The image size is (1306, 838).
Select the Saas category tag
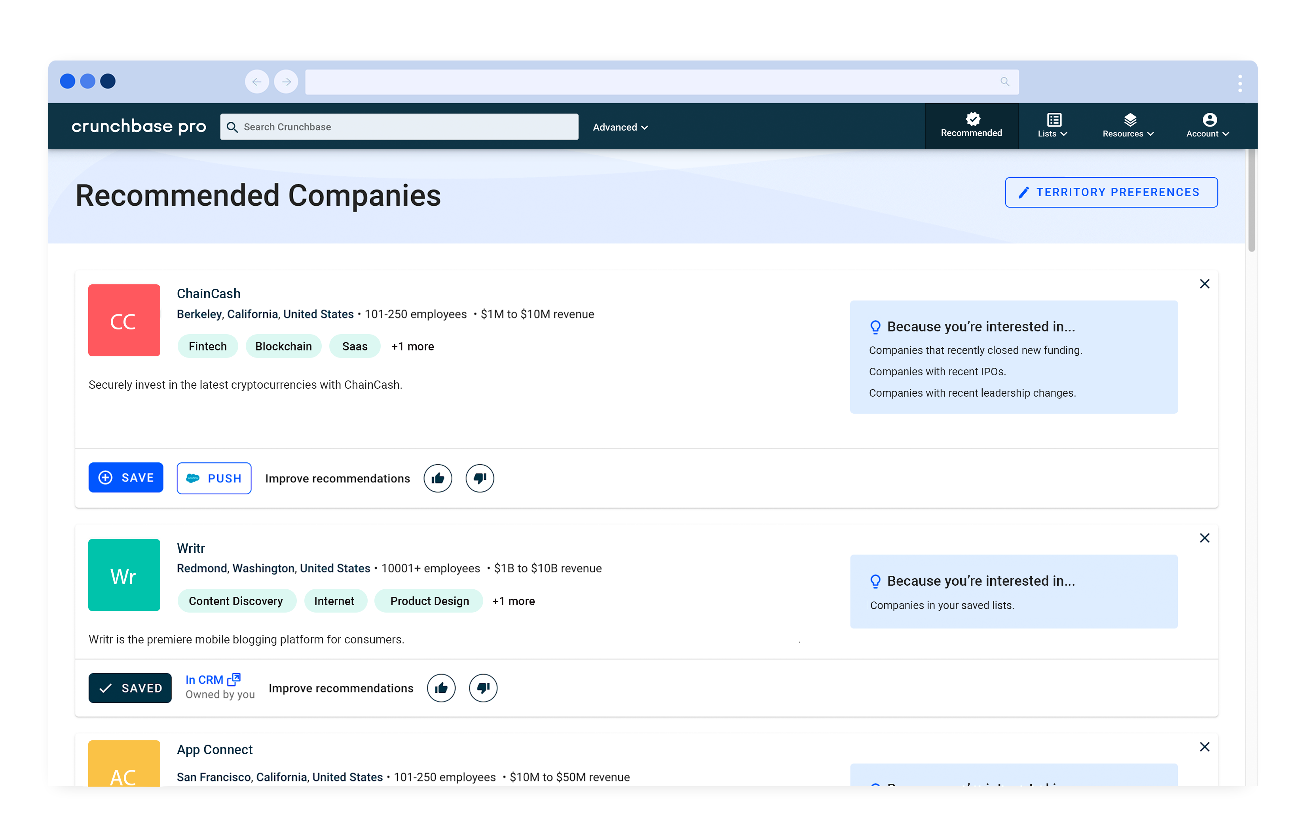click(x=355, y=346)
